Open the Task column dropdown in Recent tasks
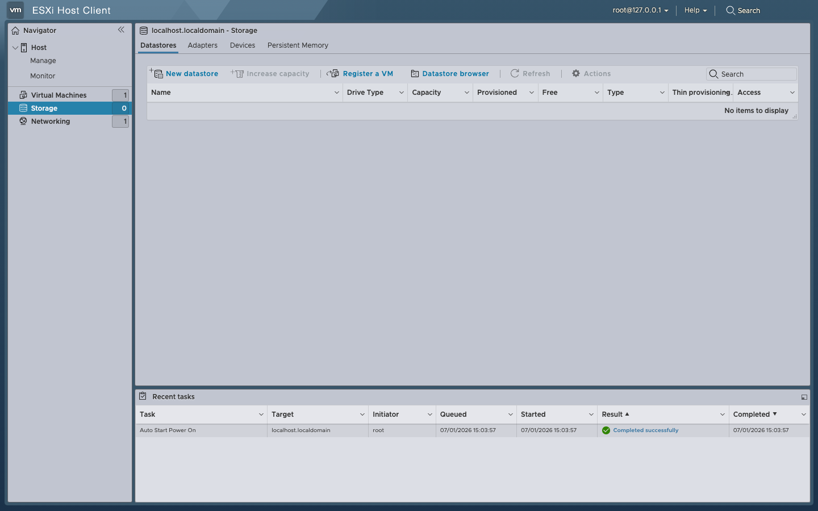 (261, 414)
